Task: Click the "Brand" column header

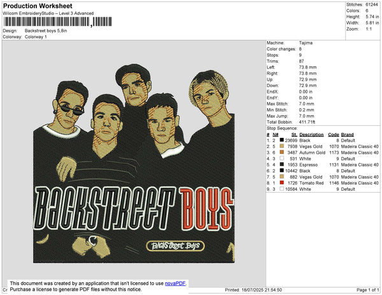Action: (347, 135)
